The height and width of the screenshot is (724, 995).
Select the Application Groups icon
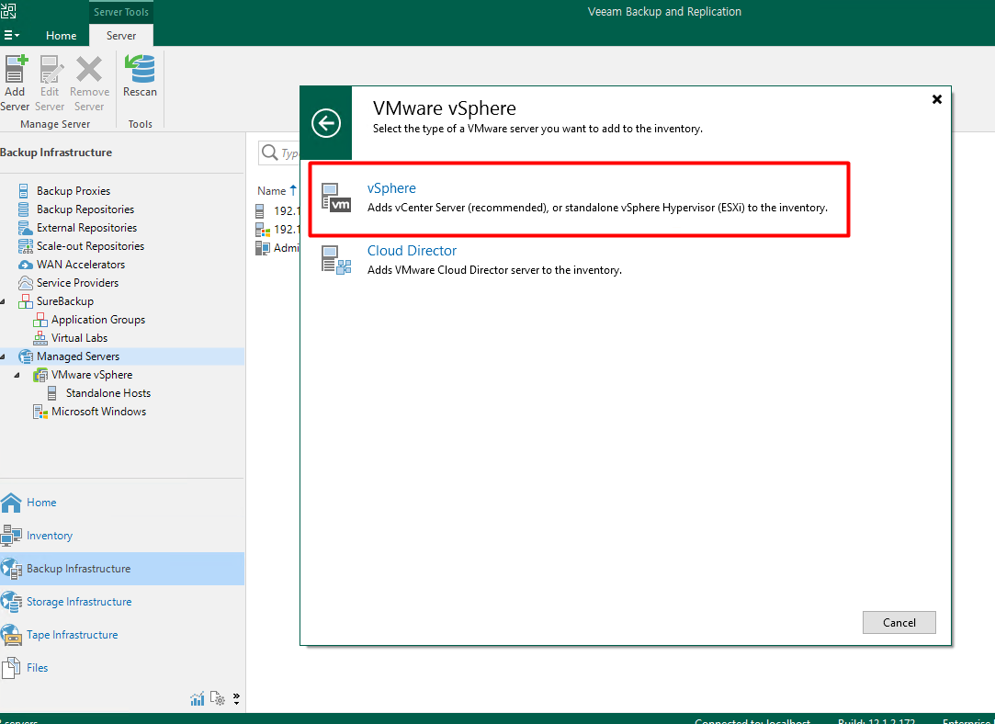tap(40, 320)
